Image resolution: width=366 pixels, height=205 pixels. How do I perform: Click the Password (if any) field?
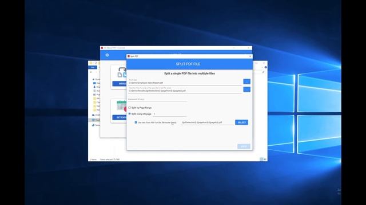click(158, 99)
